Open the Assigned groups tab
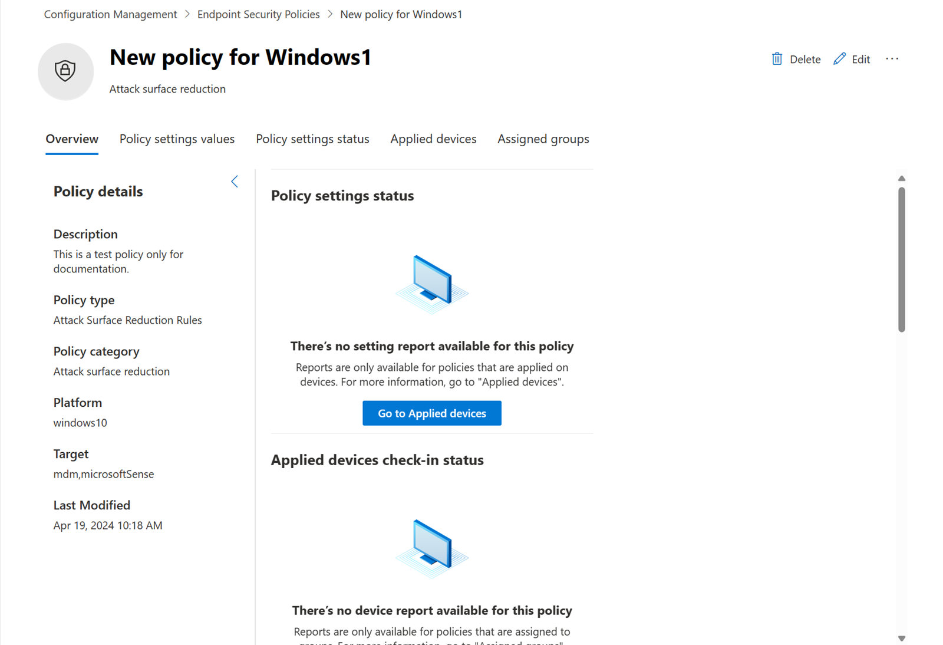Viewport: 943px width, 645px height. pyautogui.click(x=543, y=139)
